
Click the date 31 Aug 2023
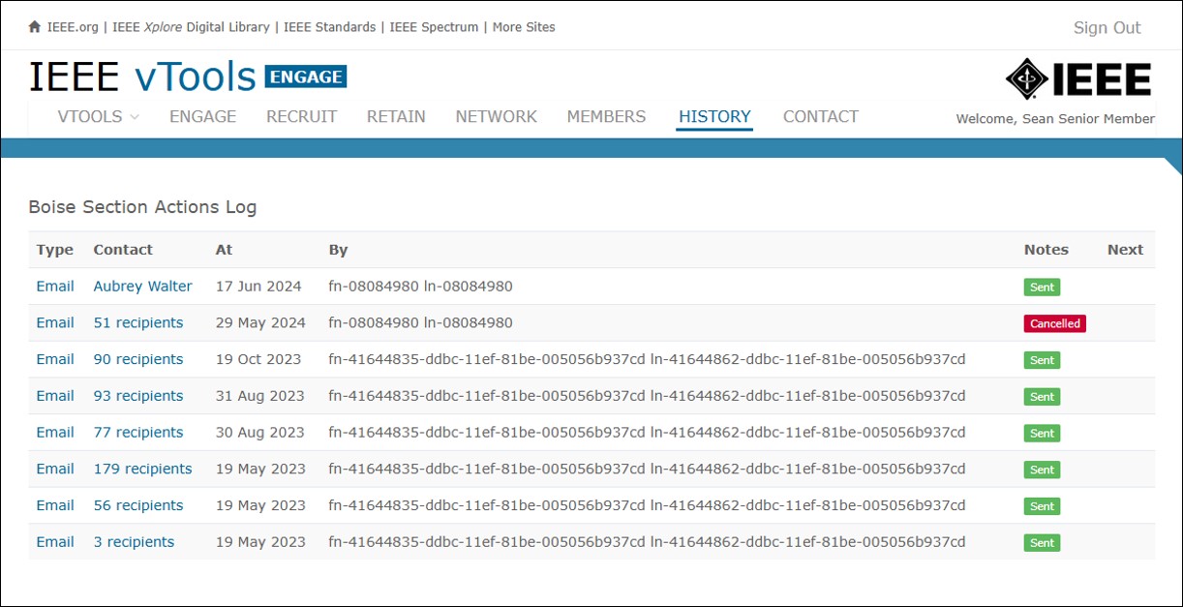click(x=260, y=396)
